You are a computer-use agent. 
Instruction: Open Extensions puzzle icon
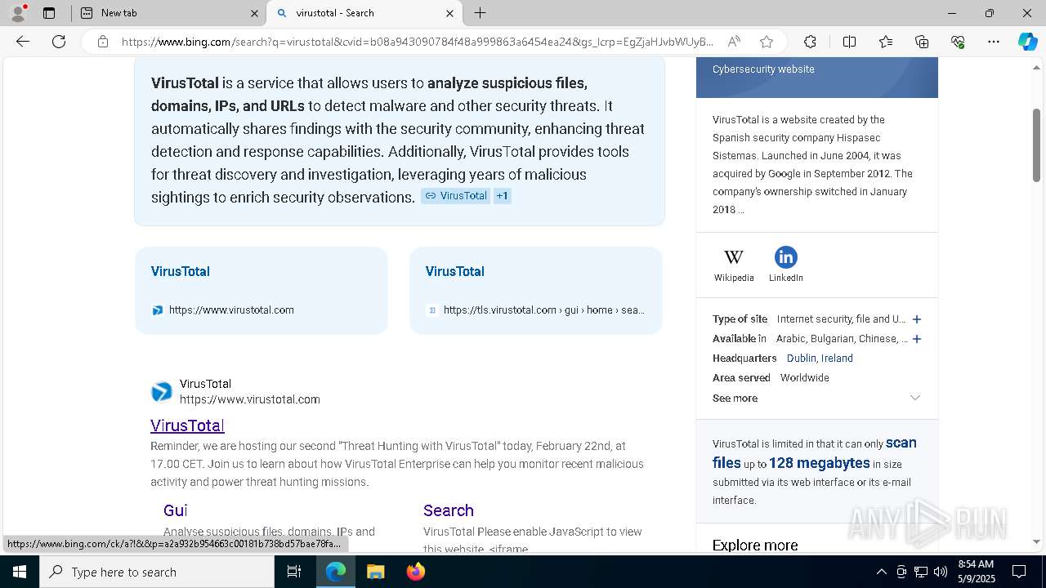pos(810,42)
